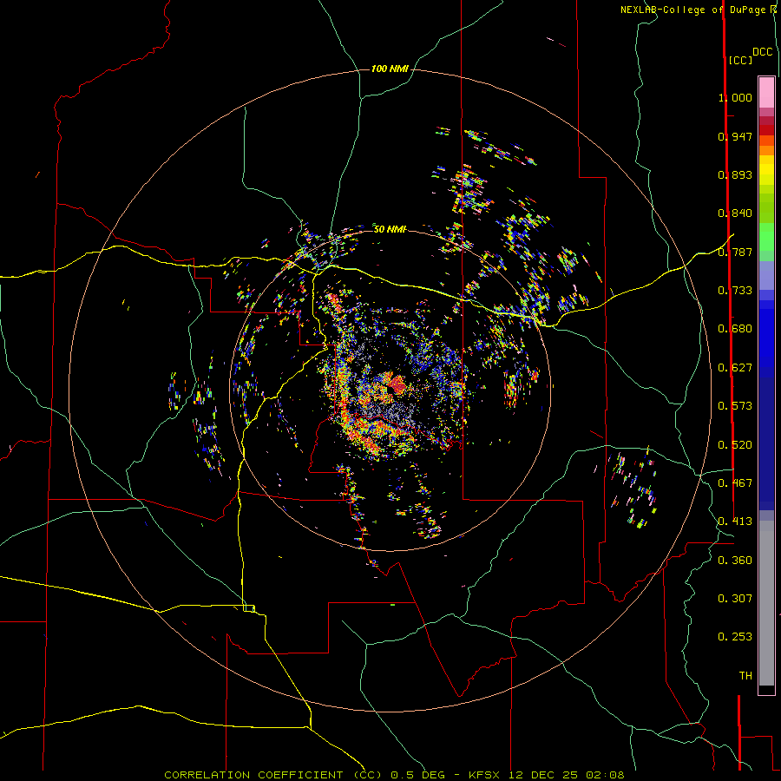Click CORRELATION COEFFICIENT (CC) caption text
The width and height of the screenshot is (781, 781).
(273, 775)
